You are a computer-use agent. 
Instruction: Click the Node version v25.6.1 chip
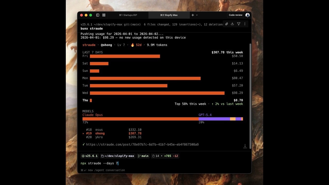89,156
